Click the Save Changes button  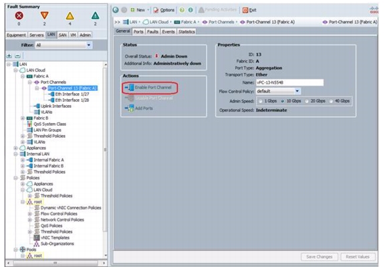coord(319,257)
